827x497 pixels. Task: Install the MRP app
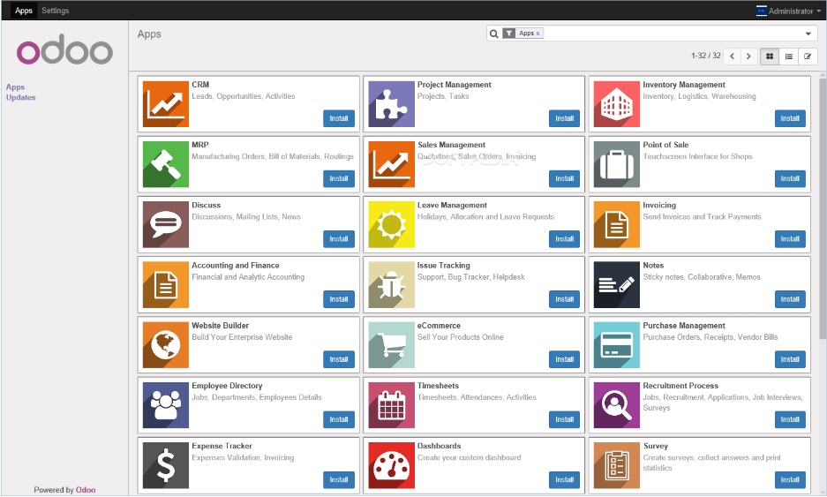339,179
